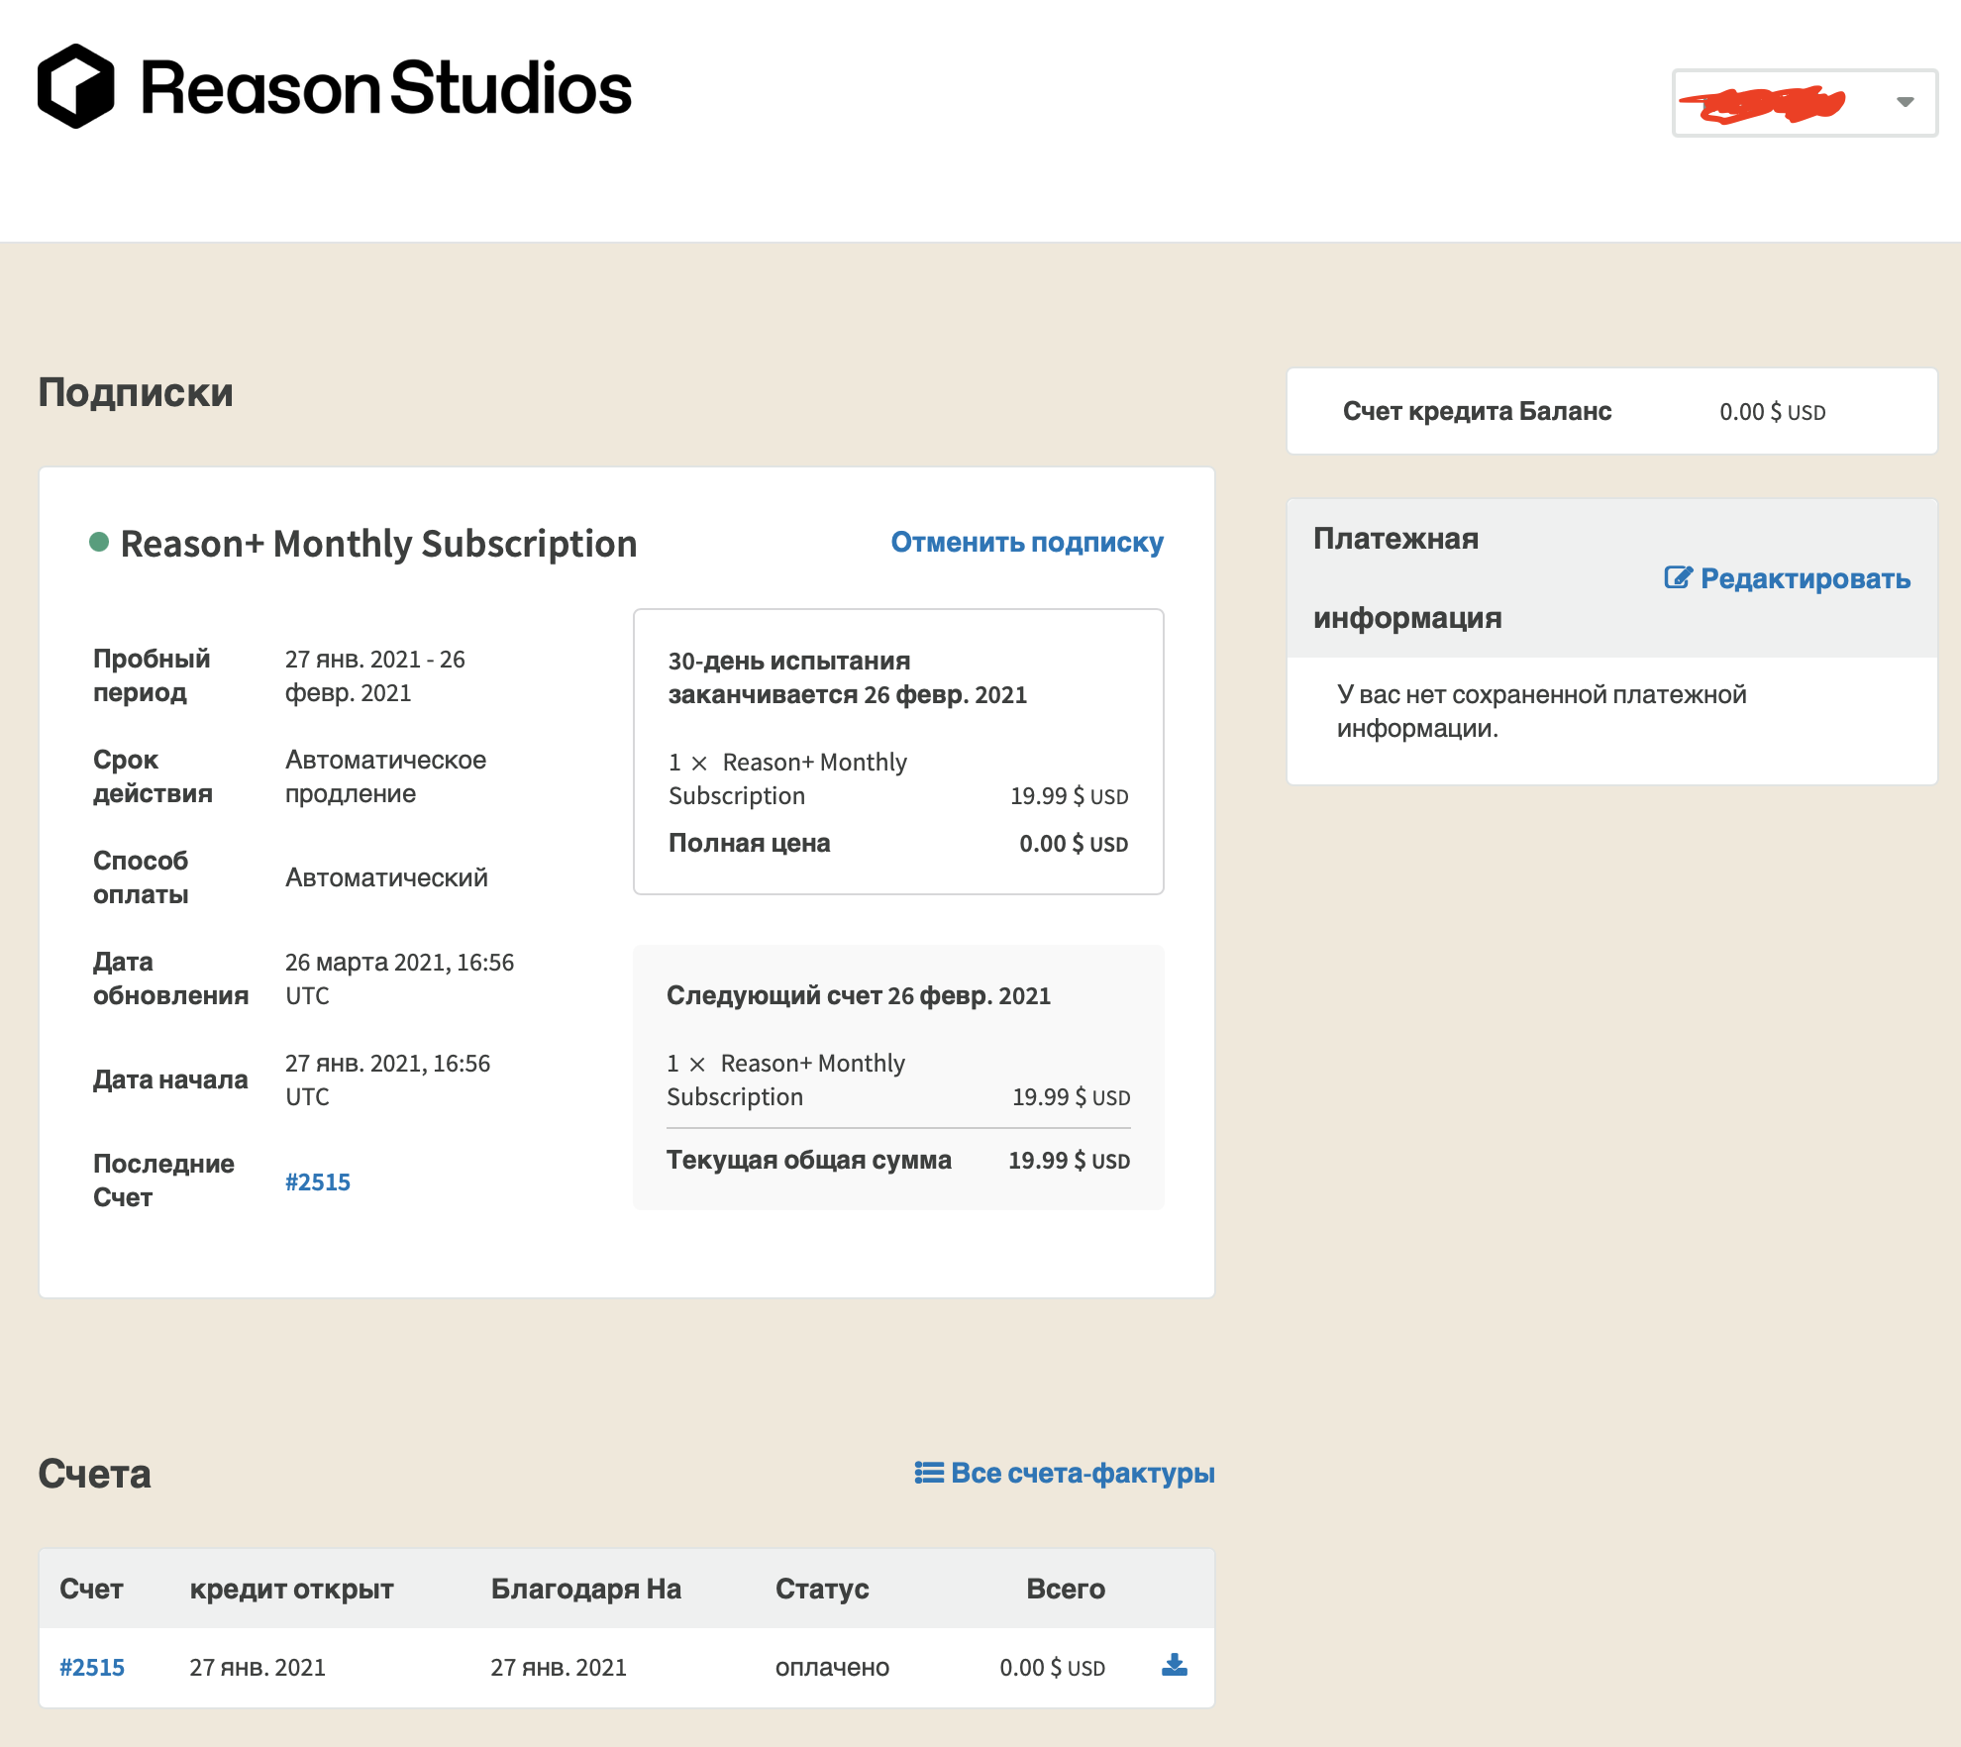Click Отменить подписку link

coord(1027,542)
